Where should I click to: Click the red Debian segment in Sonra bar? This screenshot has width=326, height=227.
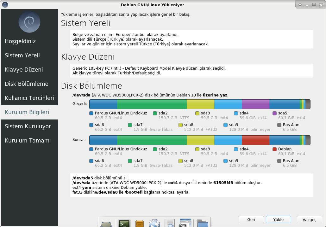pos(255,140)
